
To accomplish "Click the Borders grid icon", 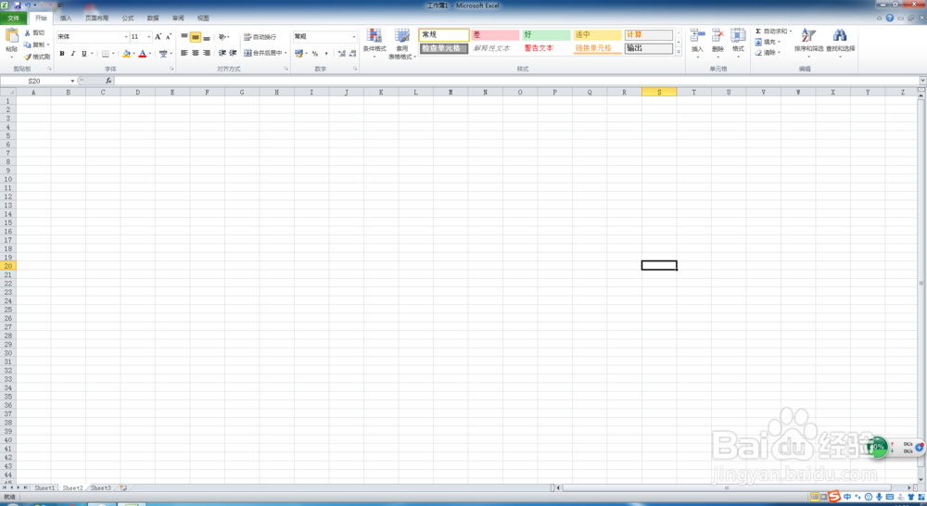I will pos(106,54).
